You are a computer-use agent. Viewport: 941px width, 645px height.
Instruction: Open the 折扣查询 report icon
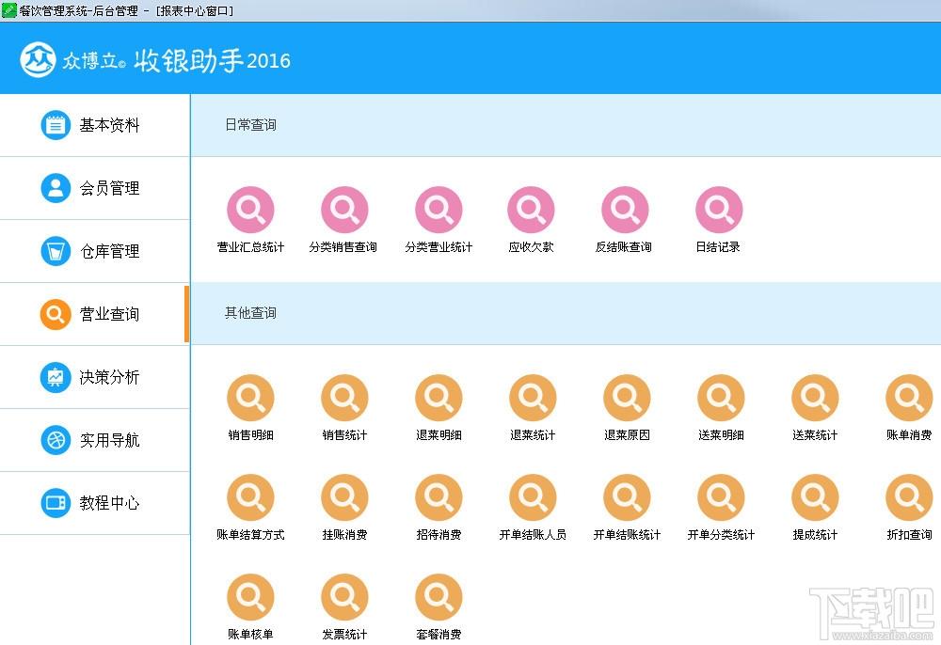[909, 497]
